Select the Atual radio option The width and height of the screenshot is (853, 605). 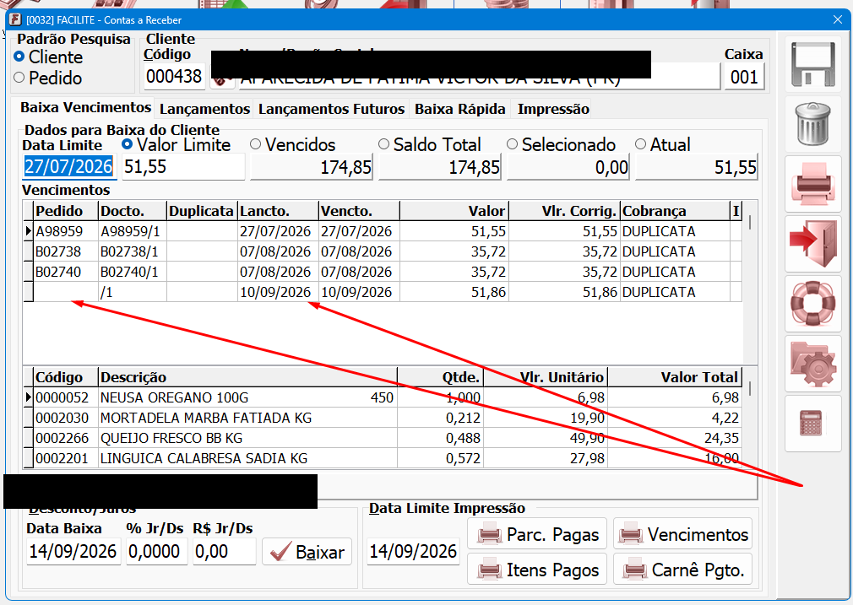click(x=663, y=144)
